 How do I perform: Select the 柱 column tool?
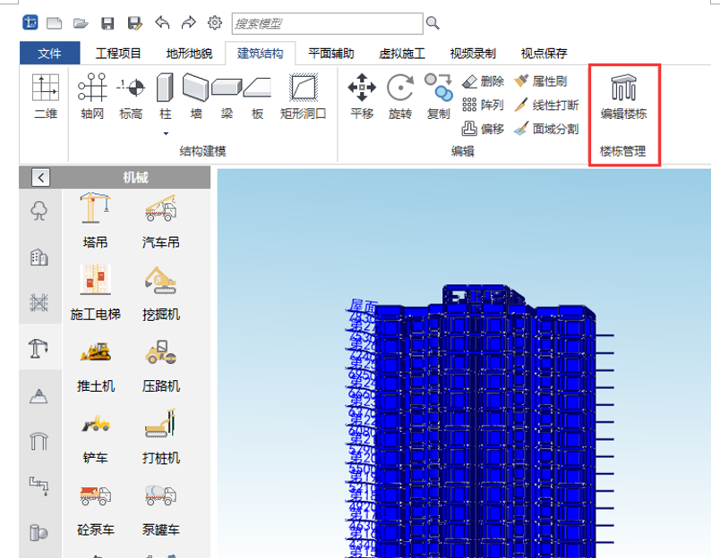pos(166,97)
